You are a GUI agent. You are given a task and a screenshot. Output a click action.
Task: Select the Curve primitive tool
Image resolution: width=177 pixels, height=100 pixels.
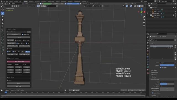coord(2,44)
